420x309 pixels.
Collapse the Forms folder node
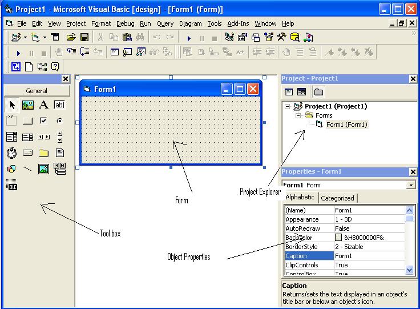(298, 115)
